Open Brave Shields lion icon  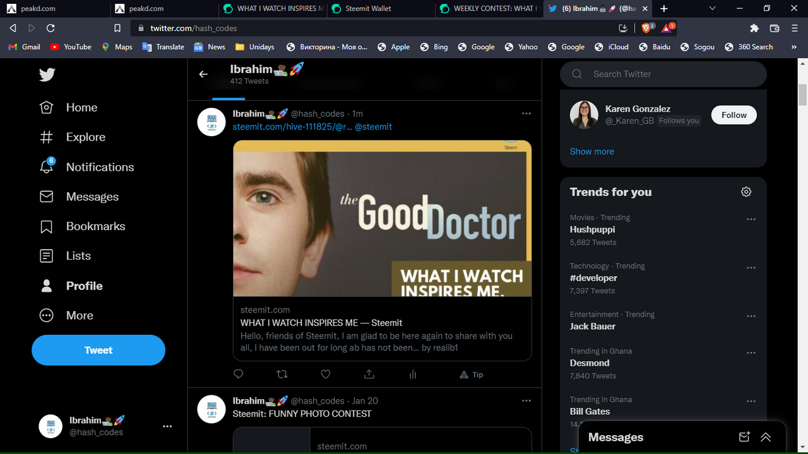(647, 28)
